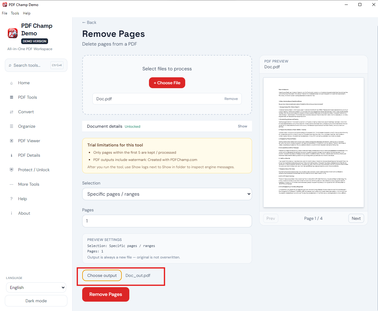378x311 pixels.
Task: Click the title bar app icon
Action: coord(5,5)
